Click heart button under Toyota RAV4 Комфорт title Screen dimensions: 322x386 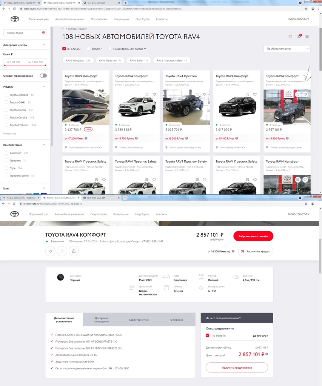pyautogui.click(x=50, y=251)
